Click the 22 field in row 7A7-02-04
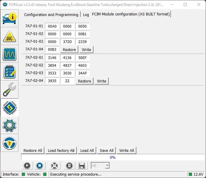Viewport: 206px width, 178px height. (x=67, y=81)
